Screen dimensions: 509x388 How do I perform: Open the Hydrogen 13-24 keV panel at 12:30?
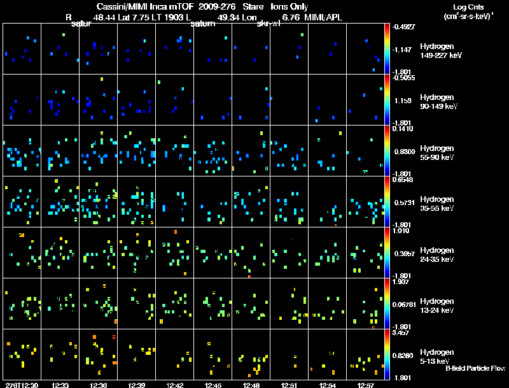tap(22, 303)
